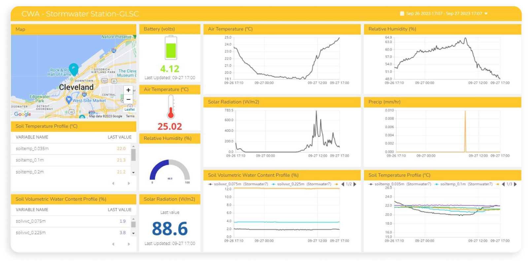Click VARIABLE NAME header in Water Content table
This screenshot has width=528, height=263.
(32, 210)
